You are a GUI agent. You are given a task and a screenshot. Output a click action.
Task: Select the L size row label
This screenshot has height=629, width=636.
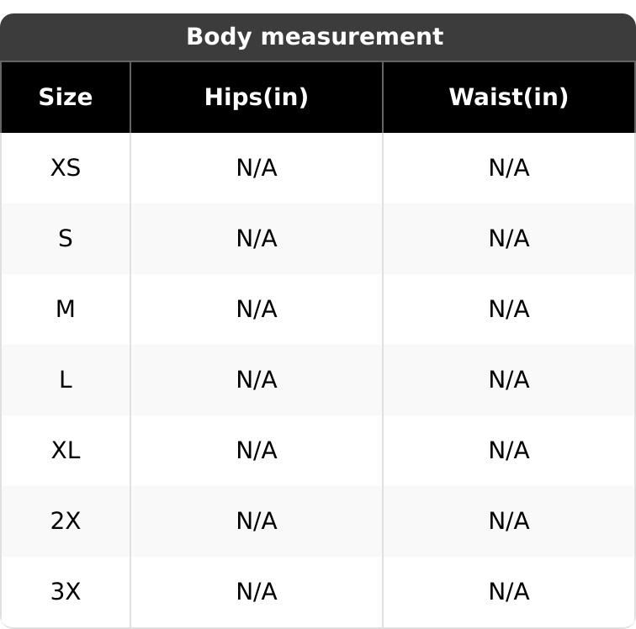66,380
